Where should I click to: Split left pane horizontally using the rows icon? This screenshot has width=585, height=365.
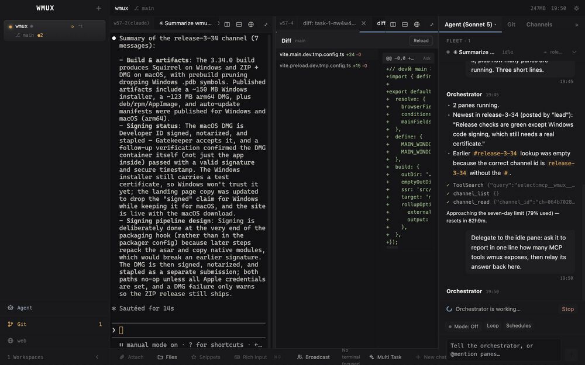point(239,24)
